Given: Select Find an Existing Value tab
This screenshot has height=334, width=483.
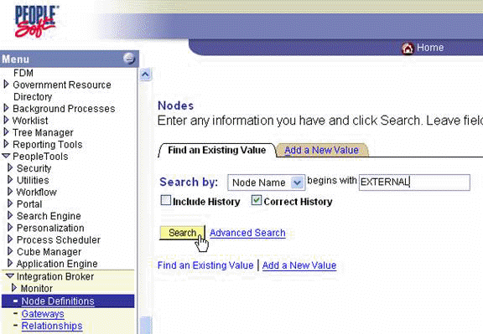Looking at the screenshot, I should [217, 150].
